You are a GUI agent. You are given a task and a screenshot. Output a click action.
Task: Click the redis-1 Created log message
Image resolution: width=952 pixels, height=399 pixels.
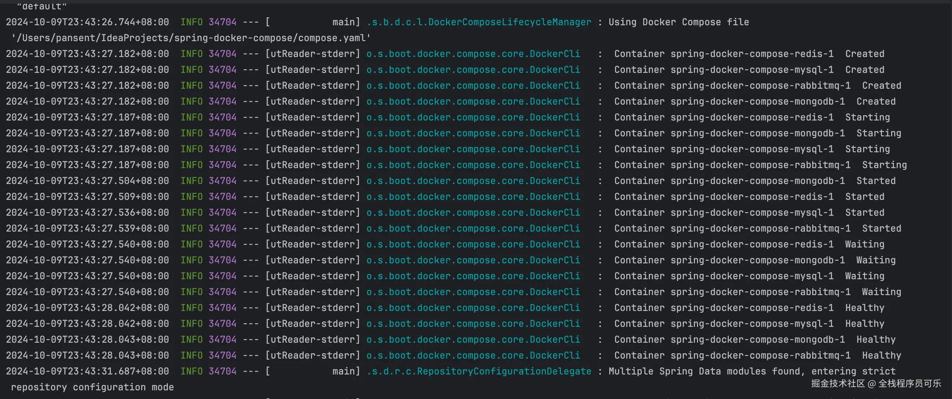749,54
